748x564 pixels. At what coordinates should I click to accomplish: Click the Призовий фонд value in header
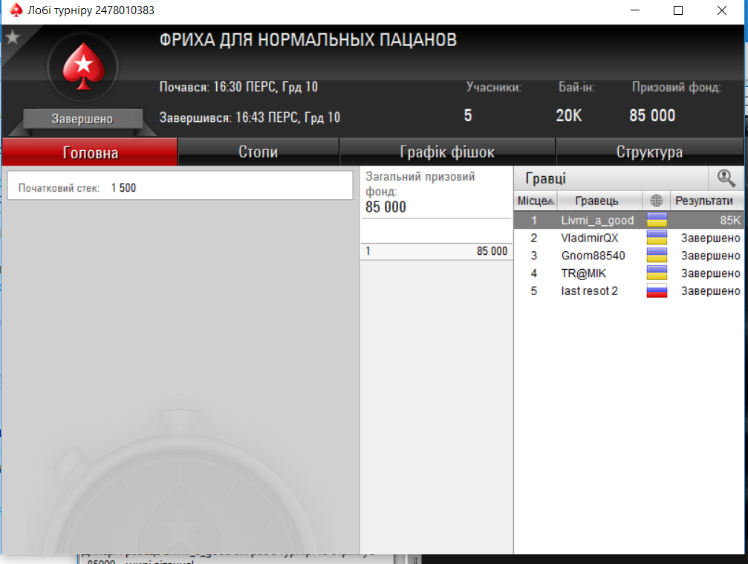click(652, 115)
